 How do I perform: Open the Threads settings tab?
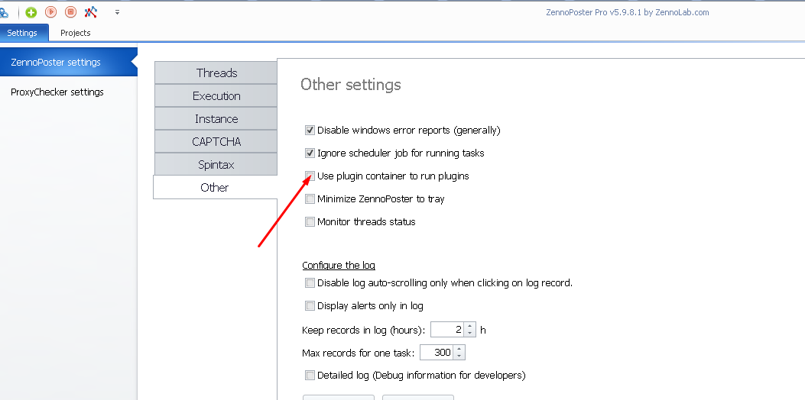(x=216, y=73)
